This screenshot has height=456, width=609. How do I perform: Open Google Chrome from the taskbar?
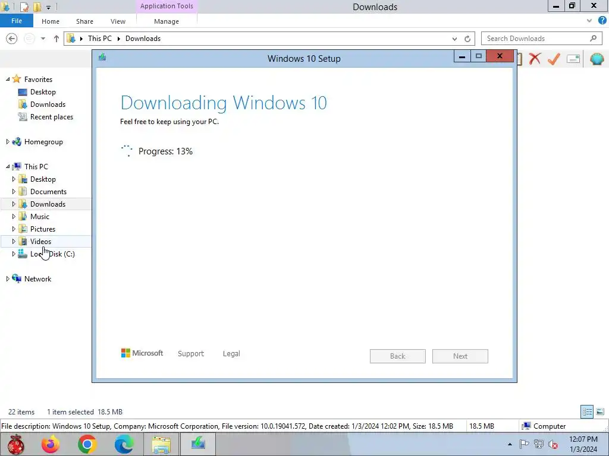pyautogui.click(x=87, y=444)
